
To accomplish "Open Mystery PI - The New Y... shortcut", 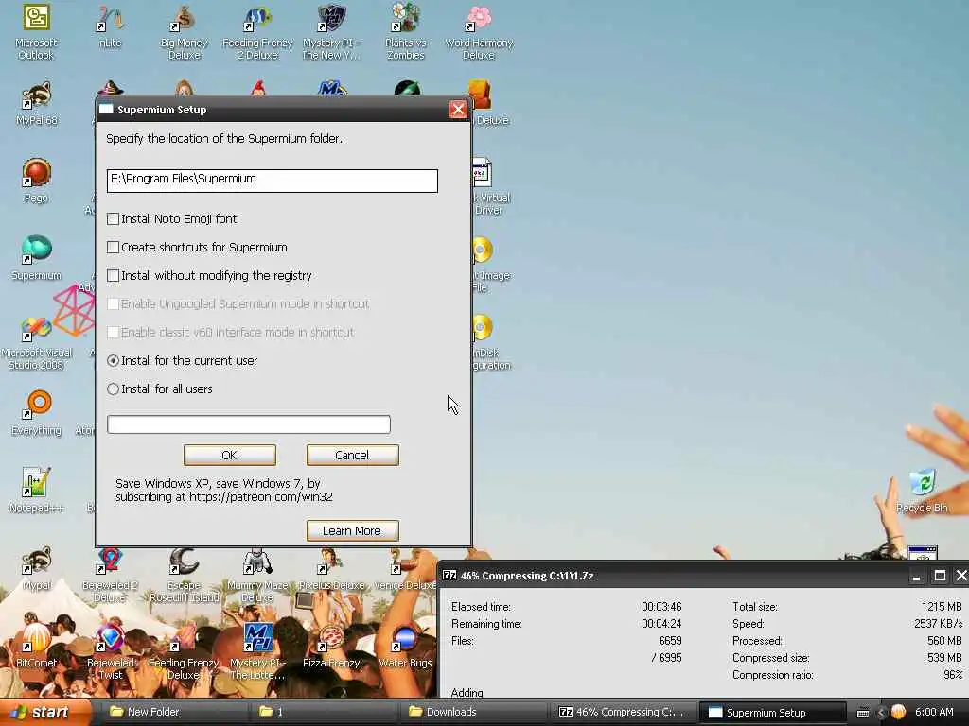I will tap(332, 31).
